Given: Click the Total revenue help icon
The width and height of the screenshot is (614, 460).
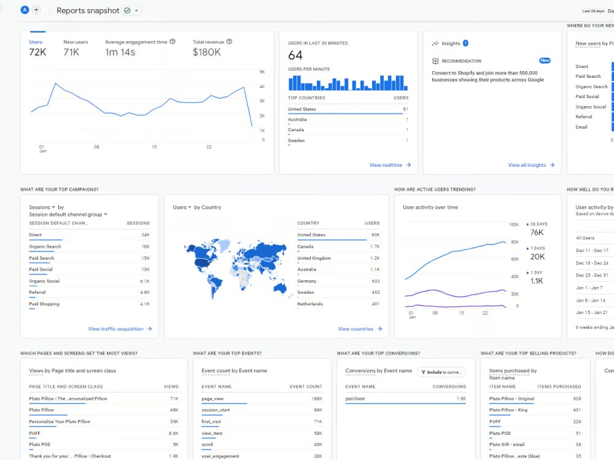Looking at the screenshot, I should (230, 42).
